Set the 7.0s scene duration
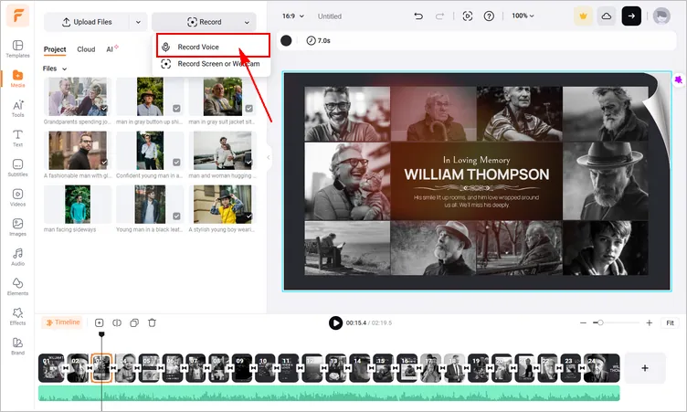This screenshot has width=687, height=412. 319,41
